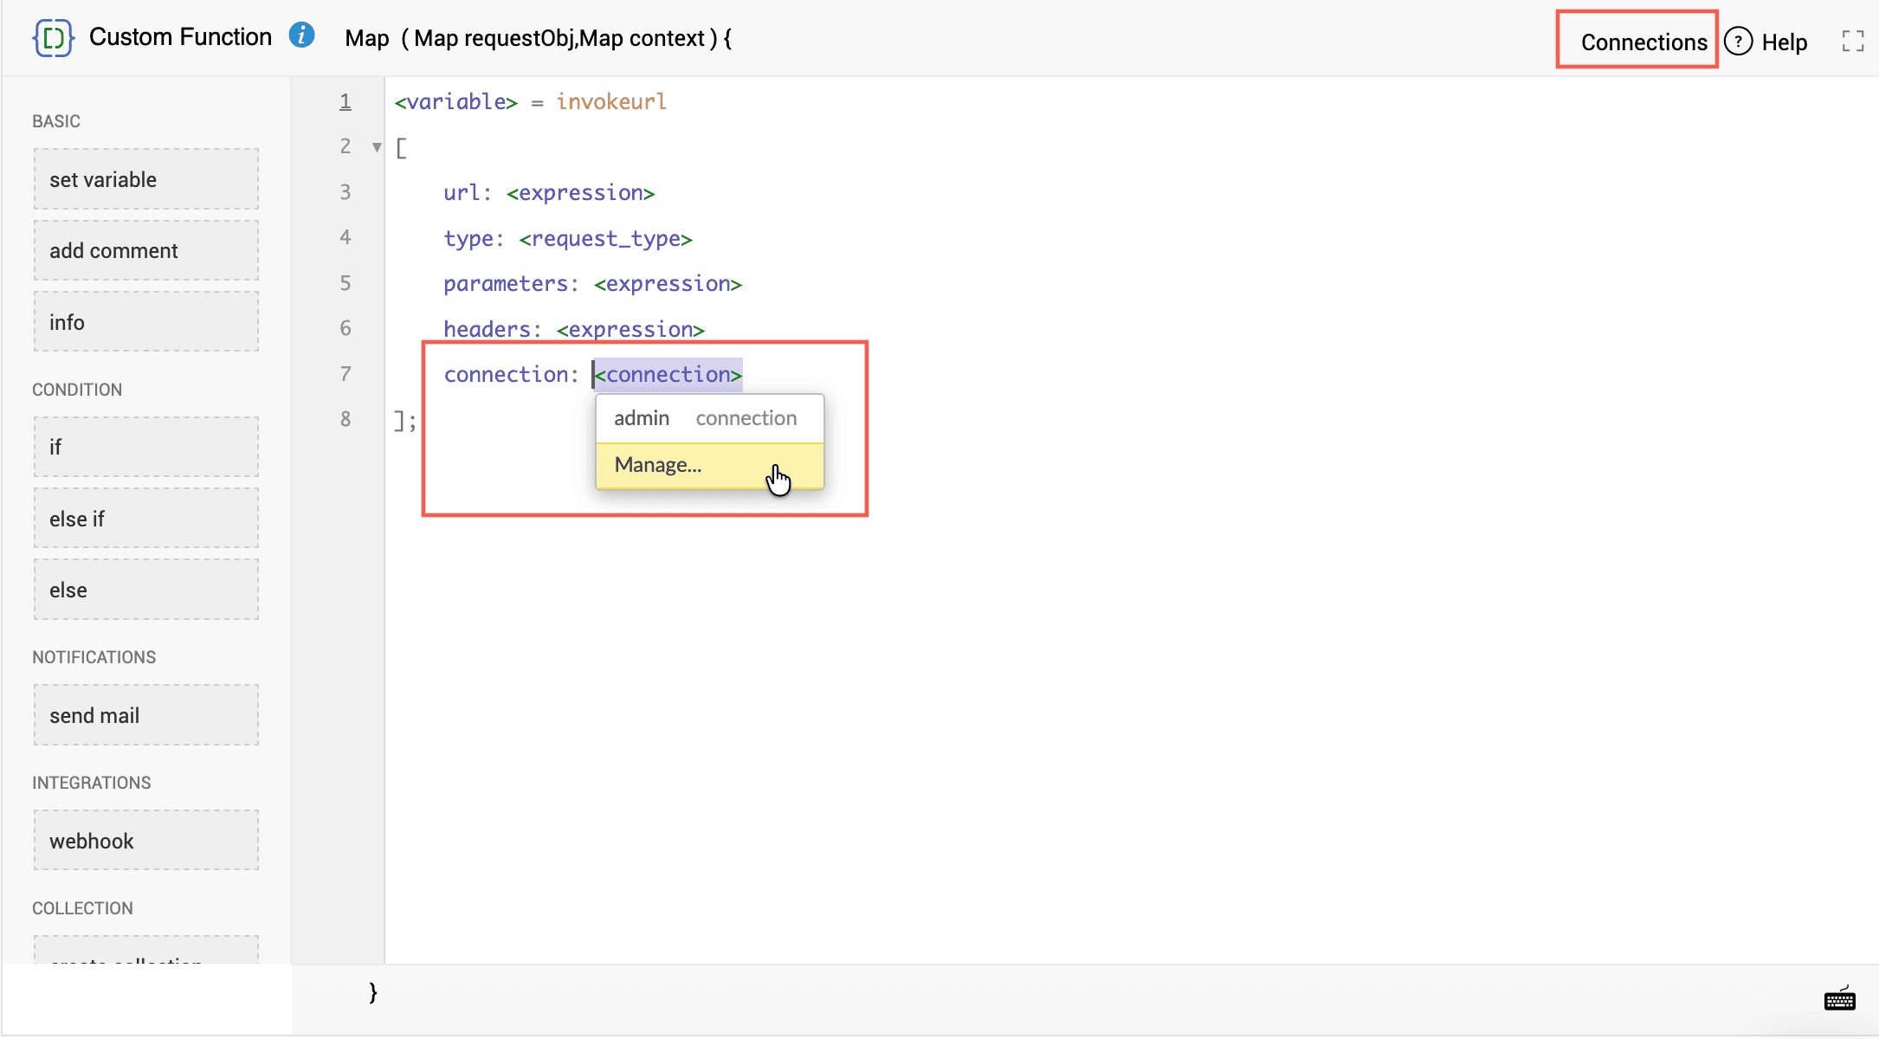Add the webhook integration block
1879x1039 pixels.
click(x=146, y=841)
